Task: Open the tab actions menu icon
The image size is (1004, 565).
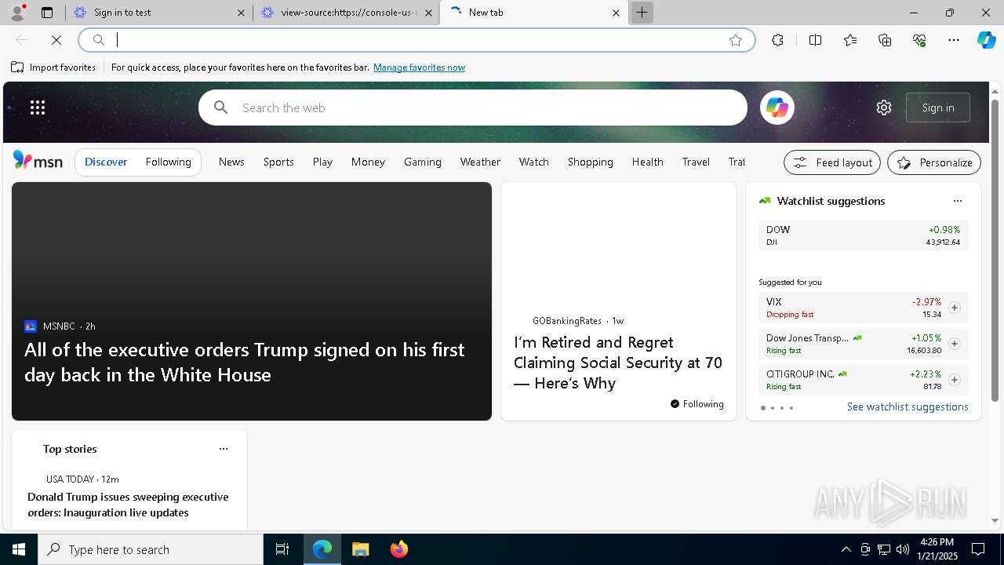Action: (47, 13)
